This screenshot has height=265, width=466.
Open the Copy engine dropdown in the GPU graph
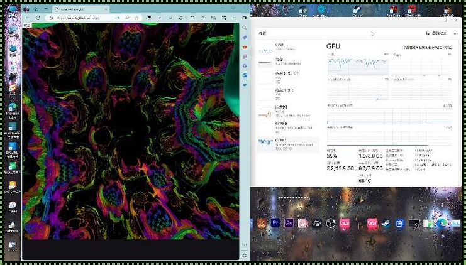396,55
